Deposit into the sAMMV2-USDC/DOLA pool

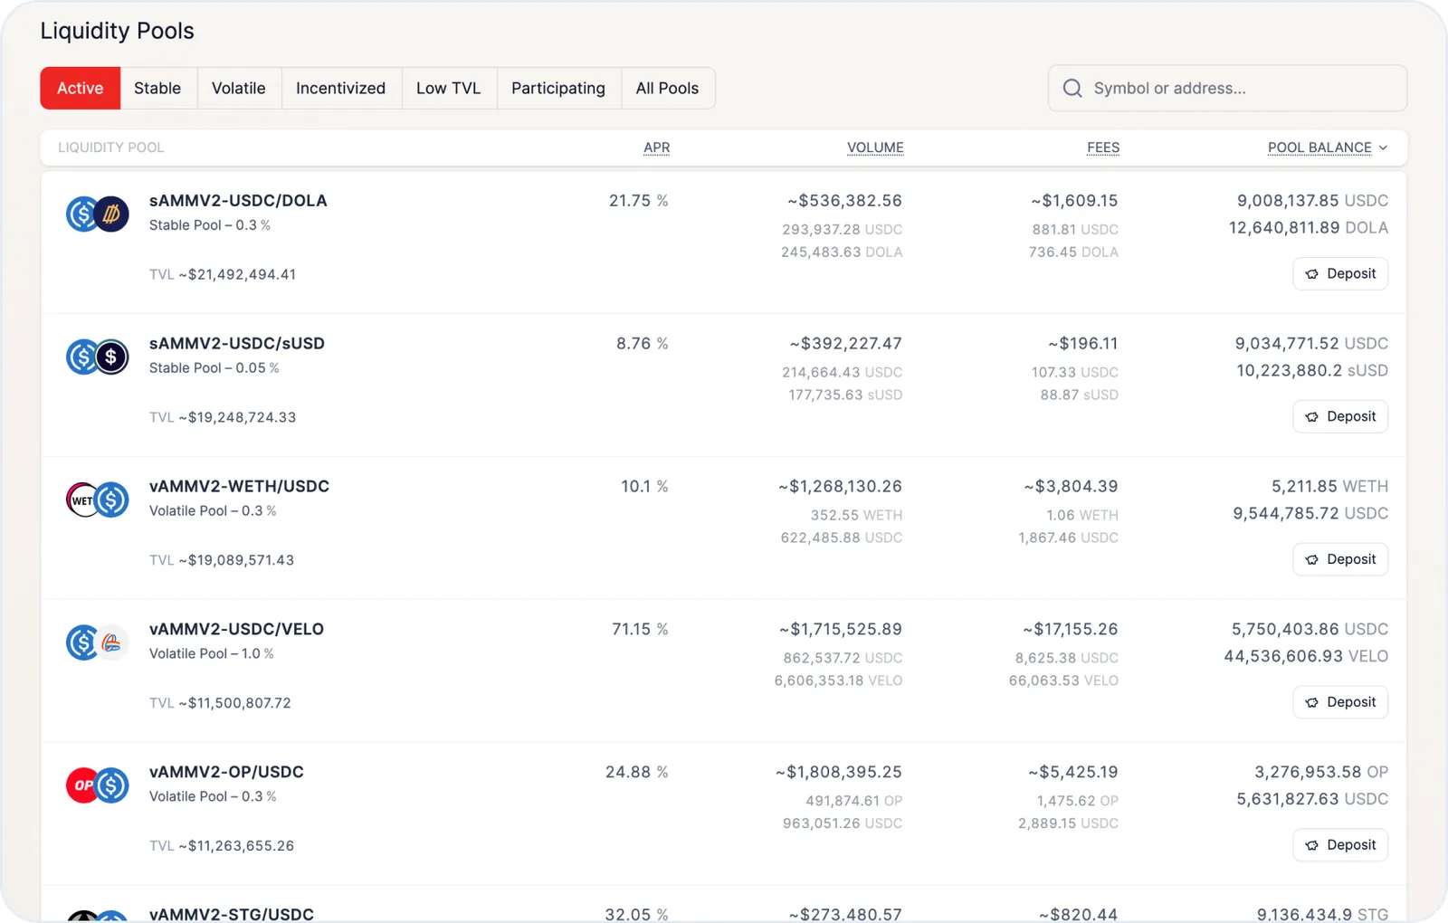1340,273
